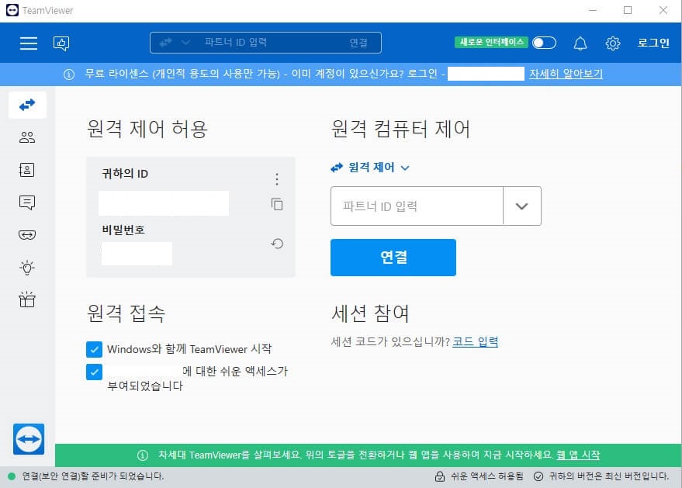
Task: Click the version checkmark icon in status bar
Action: click(x=538, y=476)
